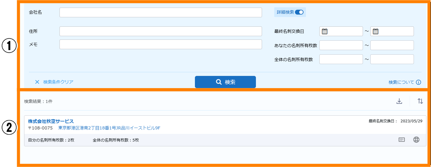Click the sort order arrows icon
Image resolution: width=431 pixels, height=167 pixels.
point(420,101)
